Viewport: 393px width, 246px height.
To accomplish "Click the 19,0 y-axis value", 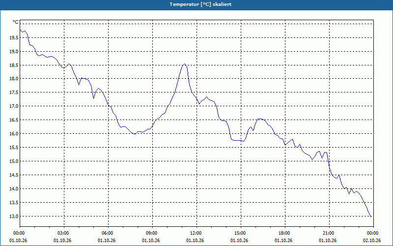I will (x=14, y=52).
